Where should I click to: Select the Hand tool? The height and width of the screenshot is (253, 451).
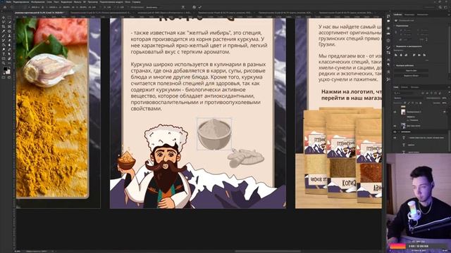pyautogui.click(x=9, y=58)
